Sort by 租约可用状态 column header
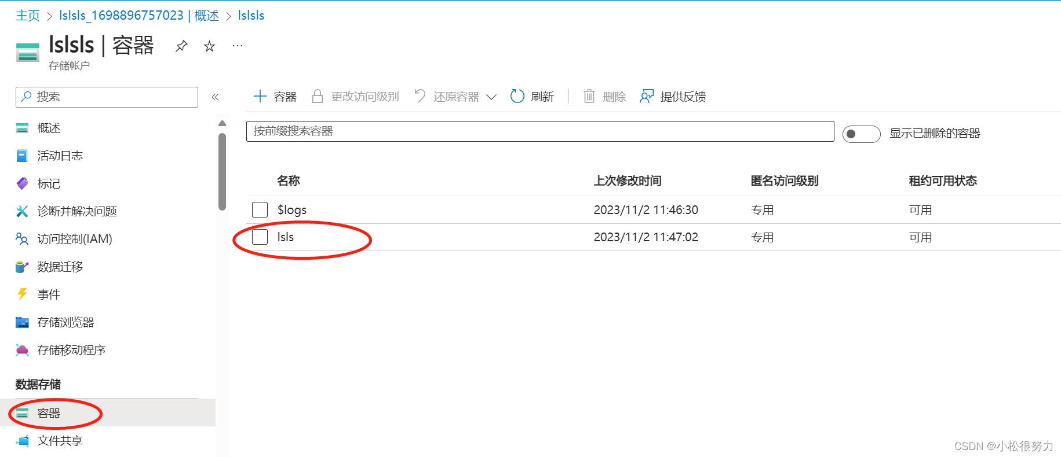This screenshot has width=1061, height=457. [943, 181]
